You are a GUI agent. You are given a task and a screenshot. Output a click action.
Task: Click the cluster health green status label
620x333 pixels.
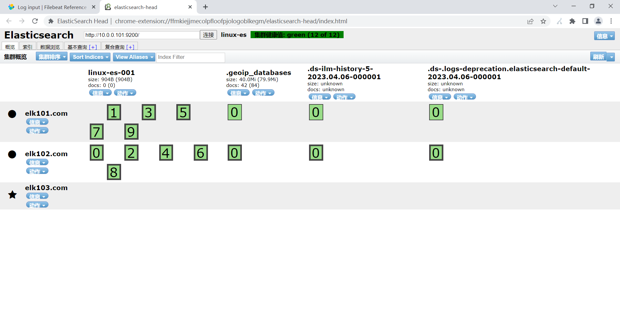pos(297,35)
